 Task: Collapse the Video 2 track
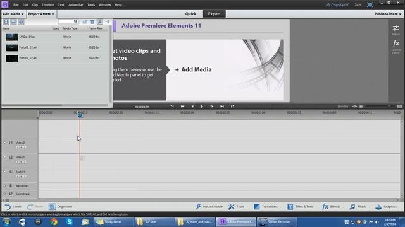click(x=4, y=143)
